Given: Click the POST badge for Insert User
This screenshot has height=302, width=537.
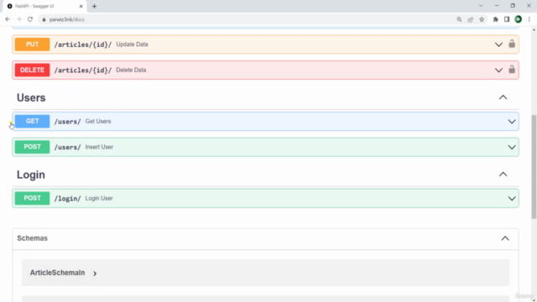Looking at the screenshot, I should [x=32, y=147].
